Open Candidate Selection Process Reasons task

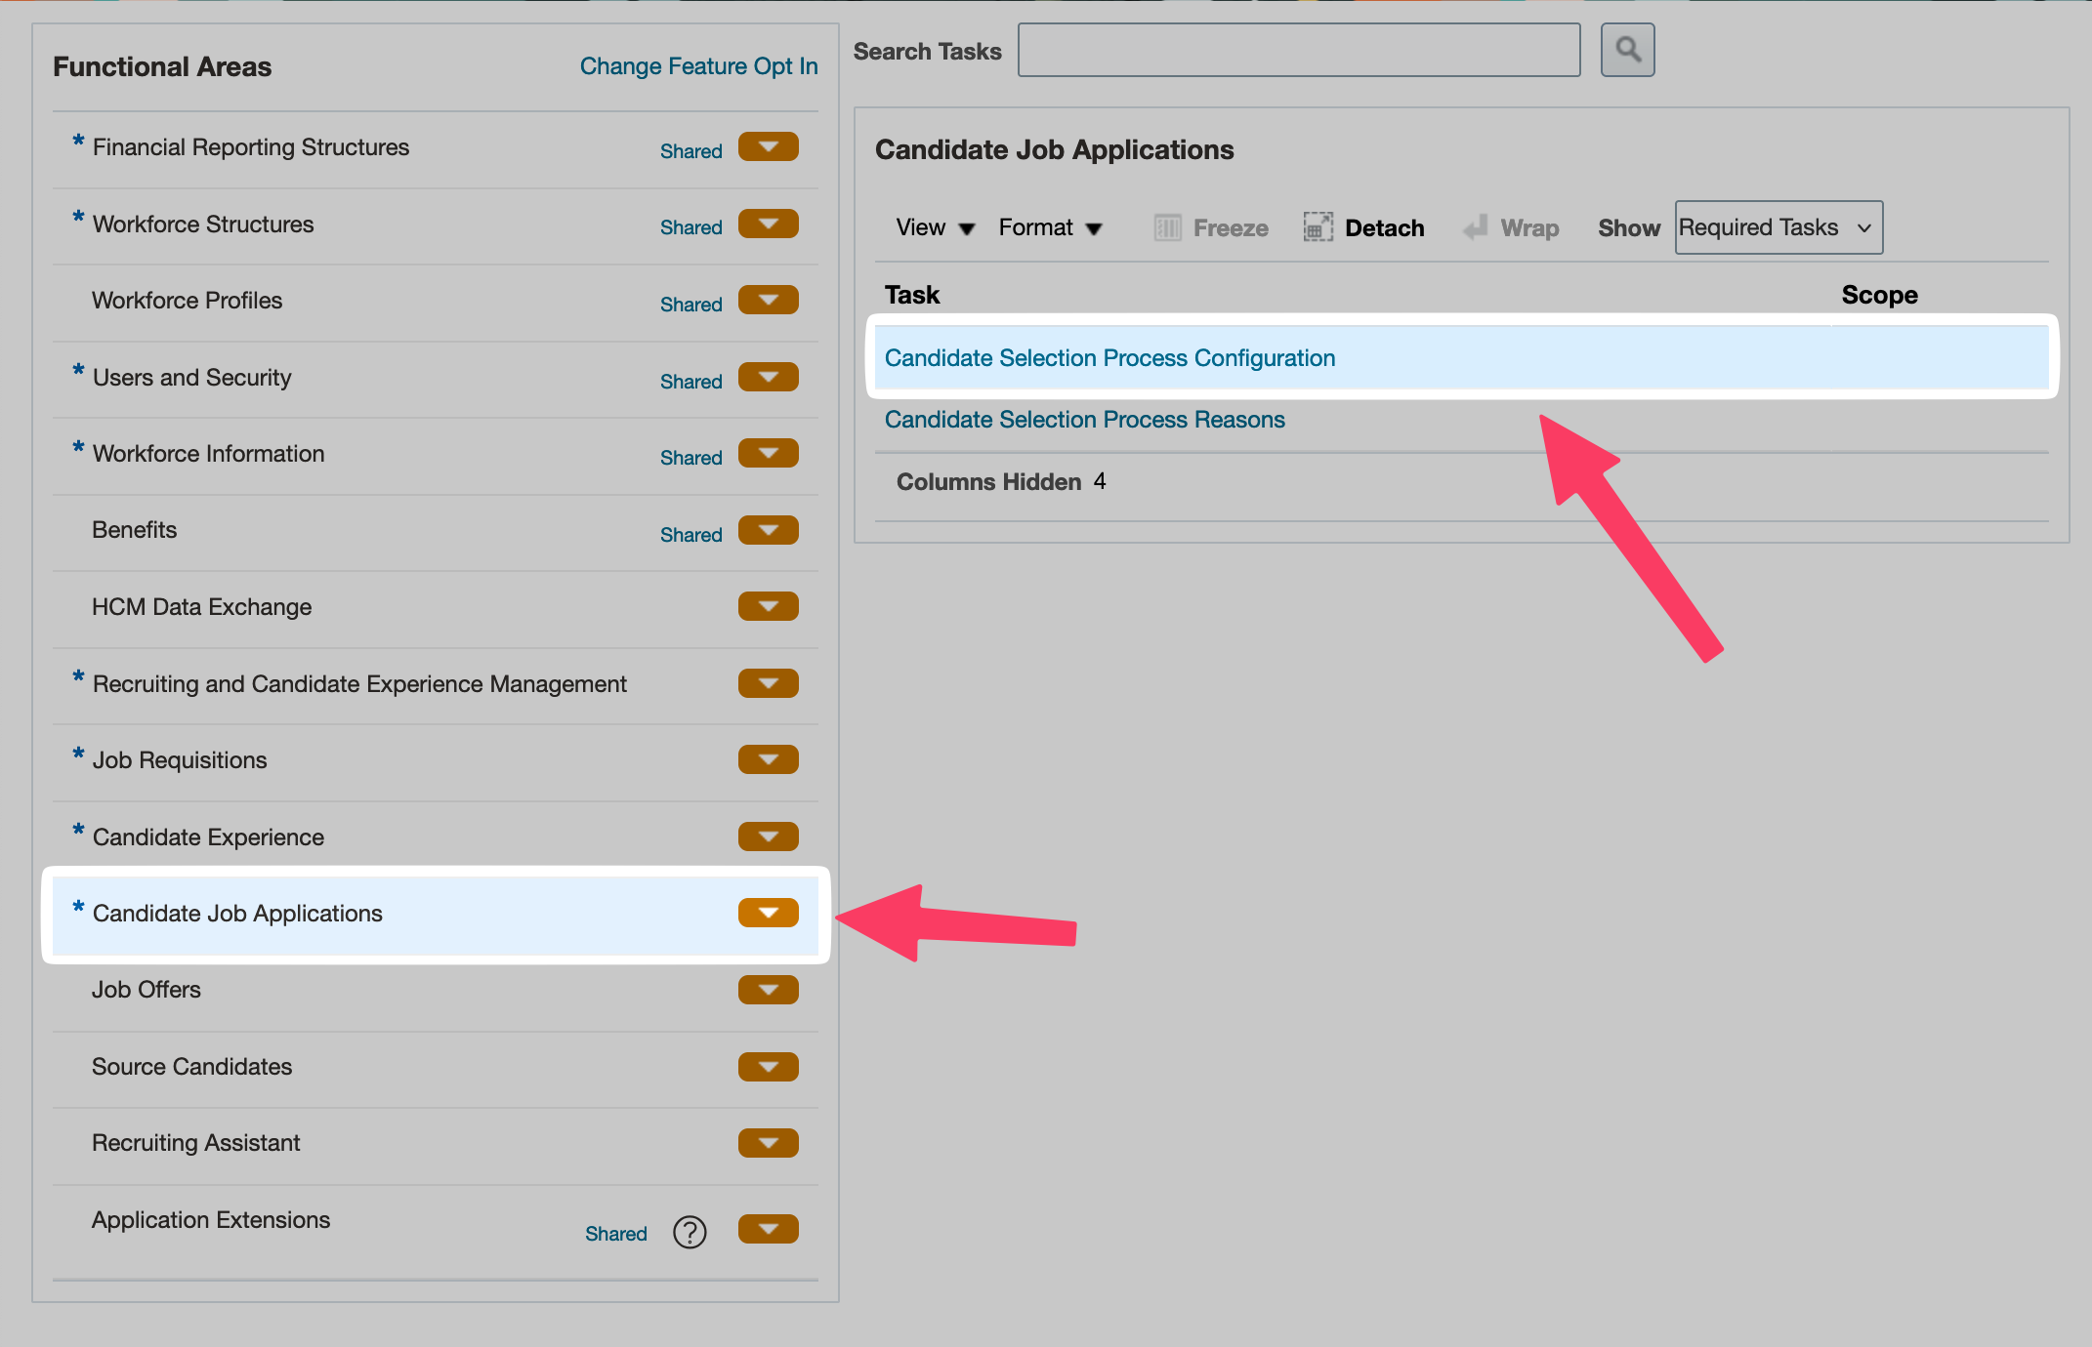point(1084,420)
